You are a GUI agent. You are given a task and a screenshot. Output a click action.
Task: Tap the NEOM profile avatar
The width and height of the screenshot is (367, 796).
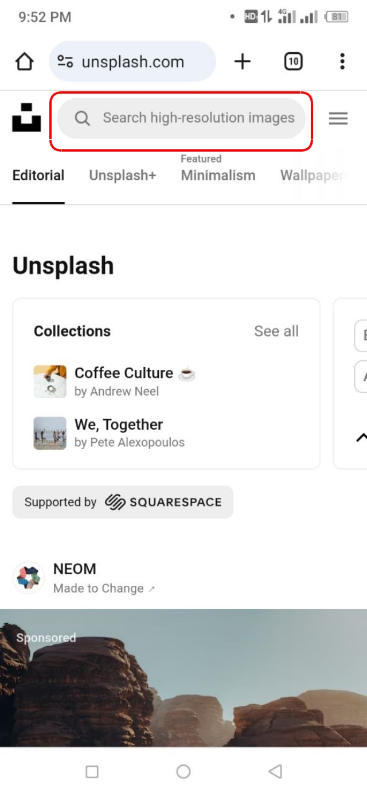tap(28, 574)
